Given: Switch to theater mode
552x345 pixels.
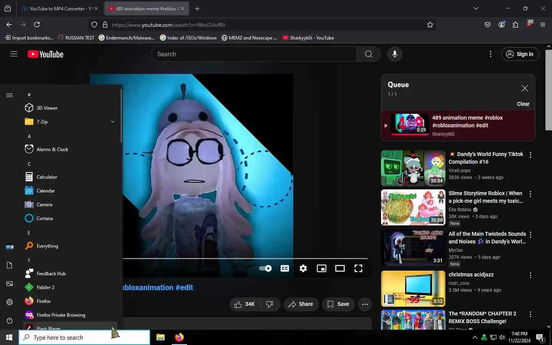Looking at the screenshot, I should tap(340, 268).
